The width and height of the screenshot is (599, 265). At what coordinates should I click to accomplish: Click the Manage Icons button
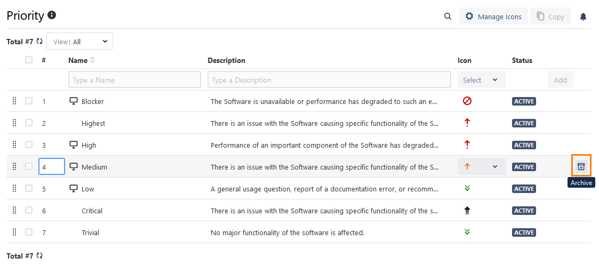pyautogui.click(x=493, y=17)
